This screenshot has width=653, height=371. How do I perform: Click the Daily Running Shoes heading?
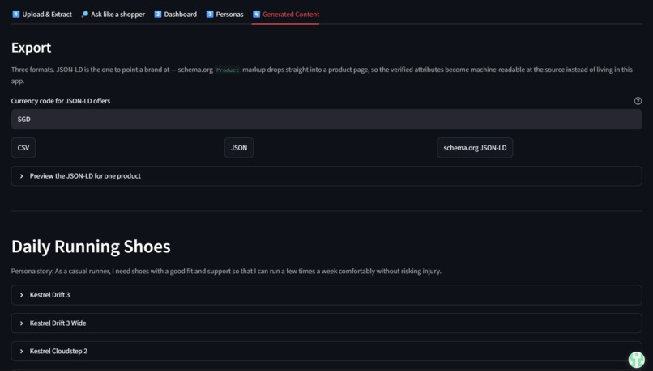(x=91, y=247)
